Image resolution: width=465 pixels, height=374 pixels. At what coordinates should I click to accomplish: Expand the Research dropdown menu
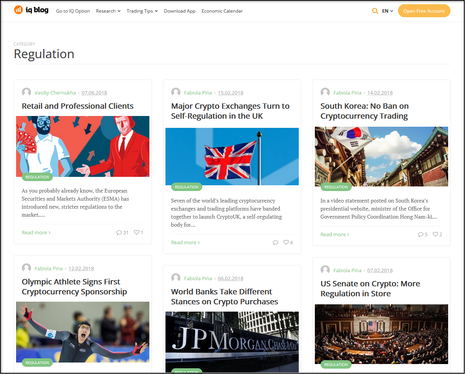pyautogui.click(x=108, y=11)
